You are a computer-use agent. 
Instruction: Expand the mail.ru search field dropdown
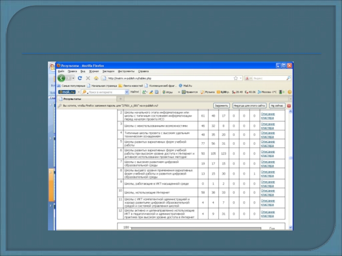(127, 92)
